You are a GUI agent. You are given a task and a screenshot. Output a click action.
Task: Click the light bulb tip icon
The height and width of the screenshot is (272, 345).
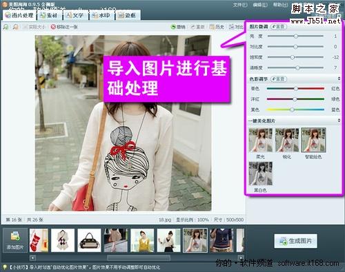pos(5,267)
